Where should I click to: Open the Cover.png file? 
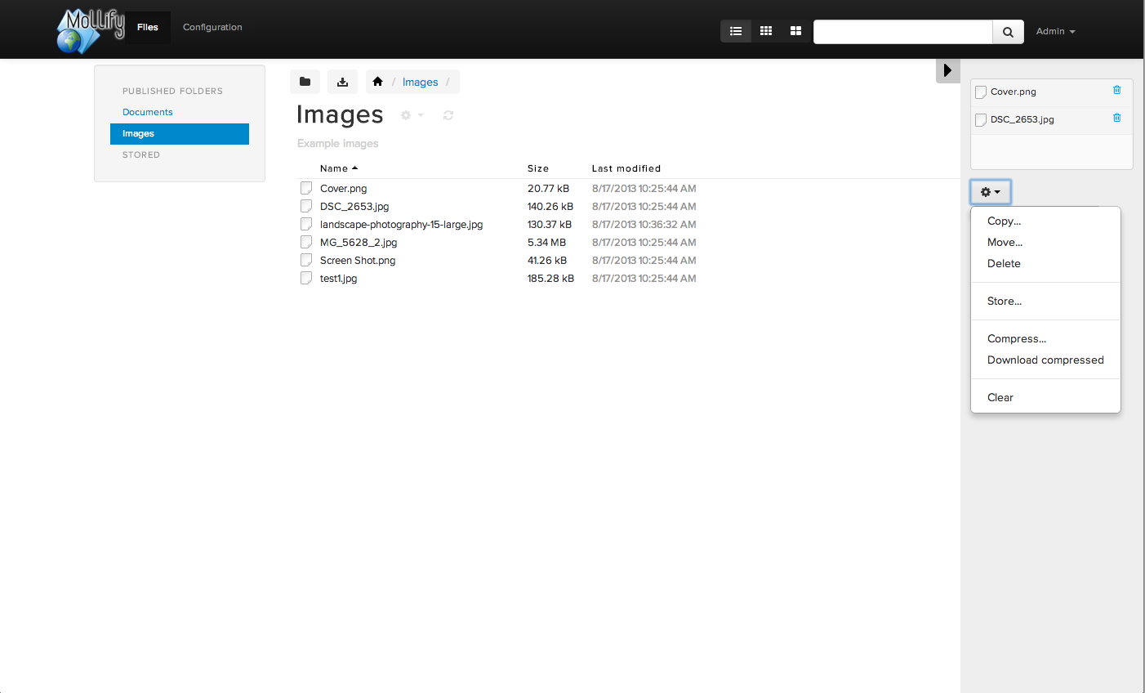tap(343, 188)
